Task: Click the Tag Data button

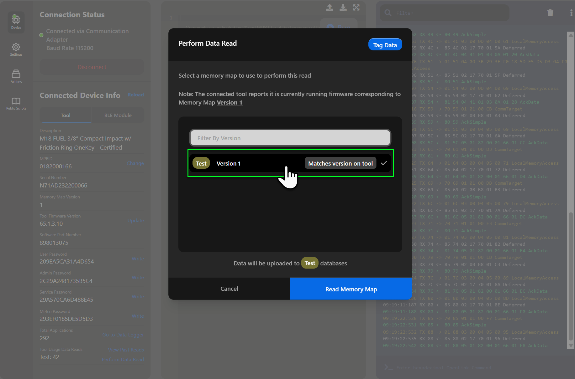Action: (x=385, y=45)
